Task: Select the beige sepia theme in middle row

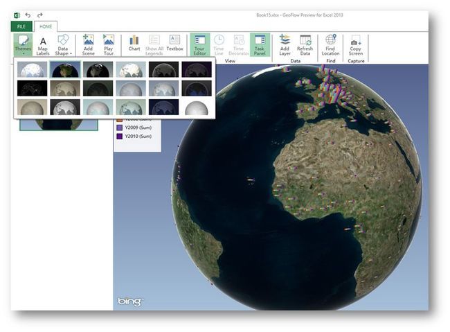Action: [x=65, y=88]
